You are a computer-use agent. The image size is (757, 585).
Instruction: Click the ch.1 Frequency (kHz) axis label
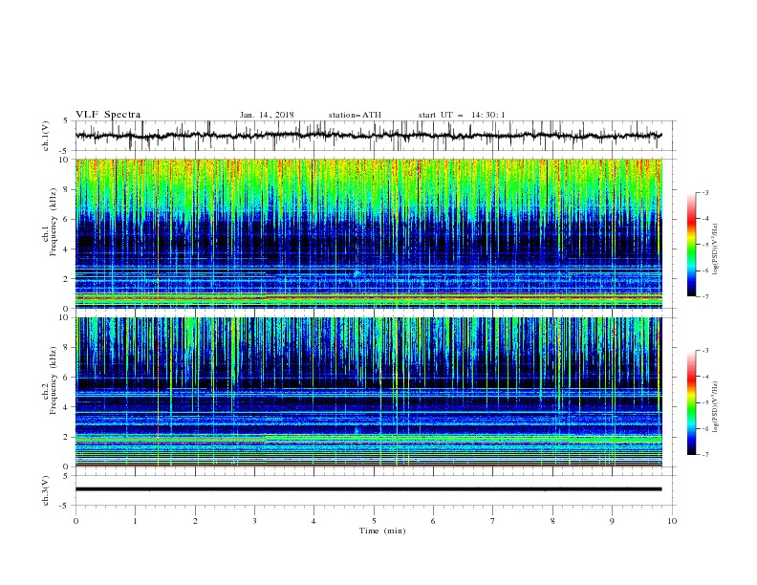(x=50, y=223)
